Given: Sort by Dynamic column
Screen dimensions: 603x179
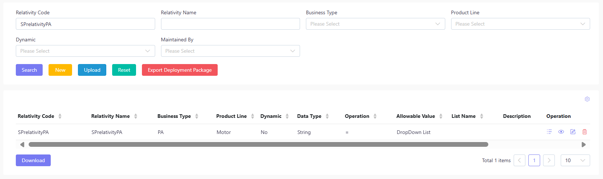Looking at the screenshot, I should pos(287,116).
